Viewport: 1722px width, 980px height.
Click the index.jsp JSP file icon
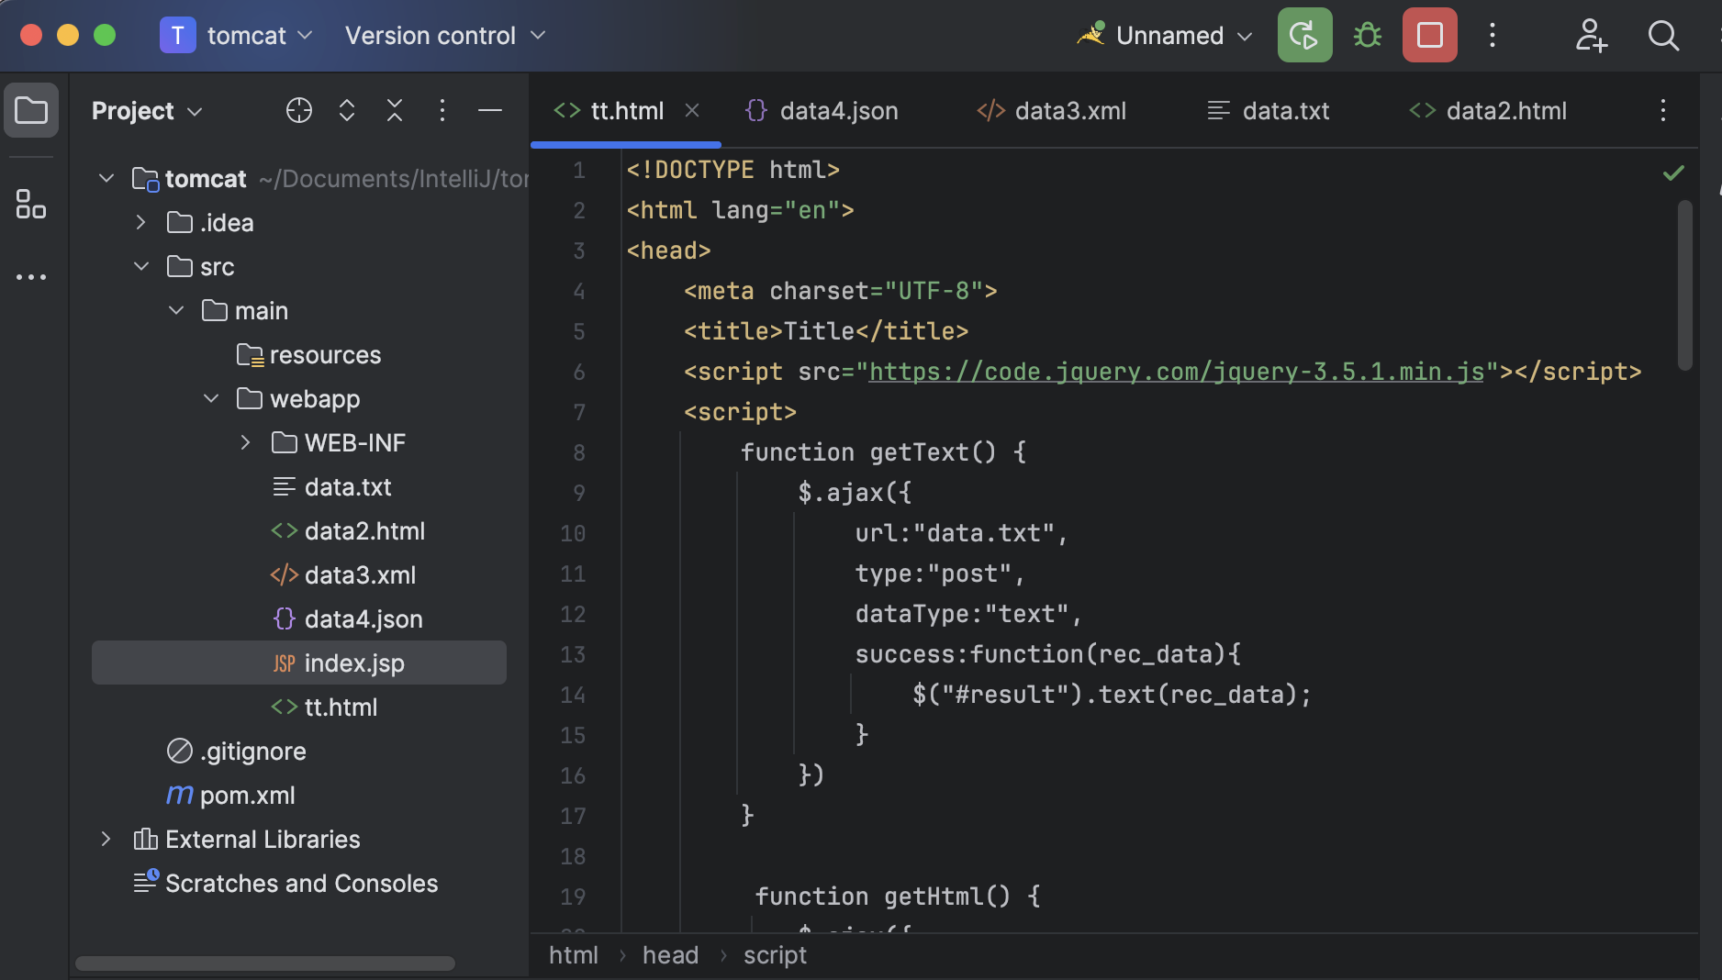pos(284,663)
